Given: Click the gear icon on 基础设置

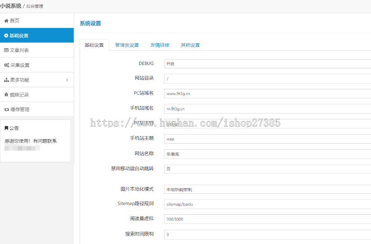Looking at the screenshot, I should tap(6, 35).
